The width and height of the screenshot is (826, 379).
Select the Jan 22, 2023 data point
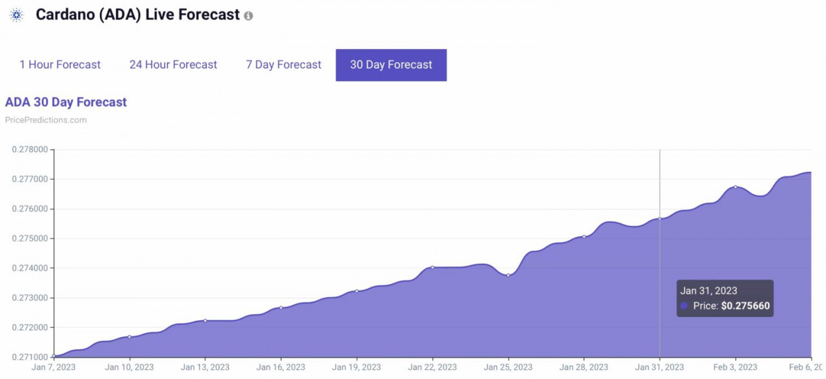(432, 267)
